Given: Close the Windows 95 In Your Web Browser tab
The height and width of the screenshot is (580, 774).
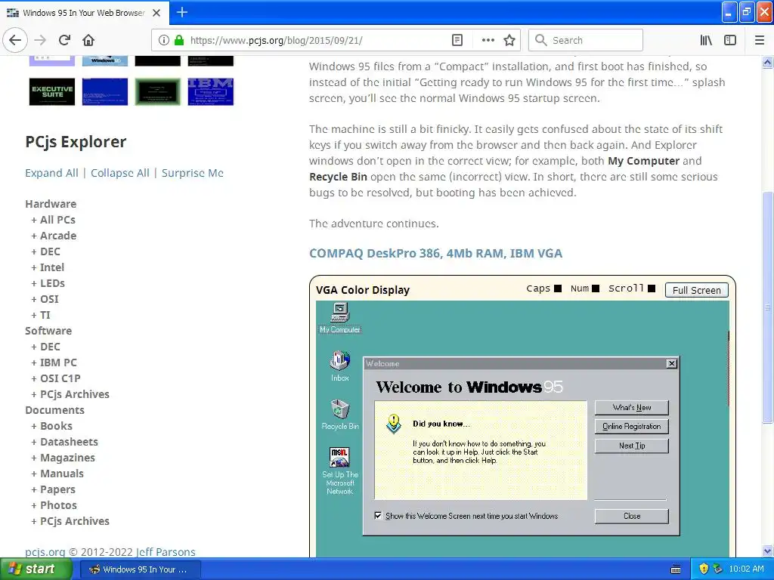Looking at the screenshot, I should click(x=156, y=13).
